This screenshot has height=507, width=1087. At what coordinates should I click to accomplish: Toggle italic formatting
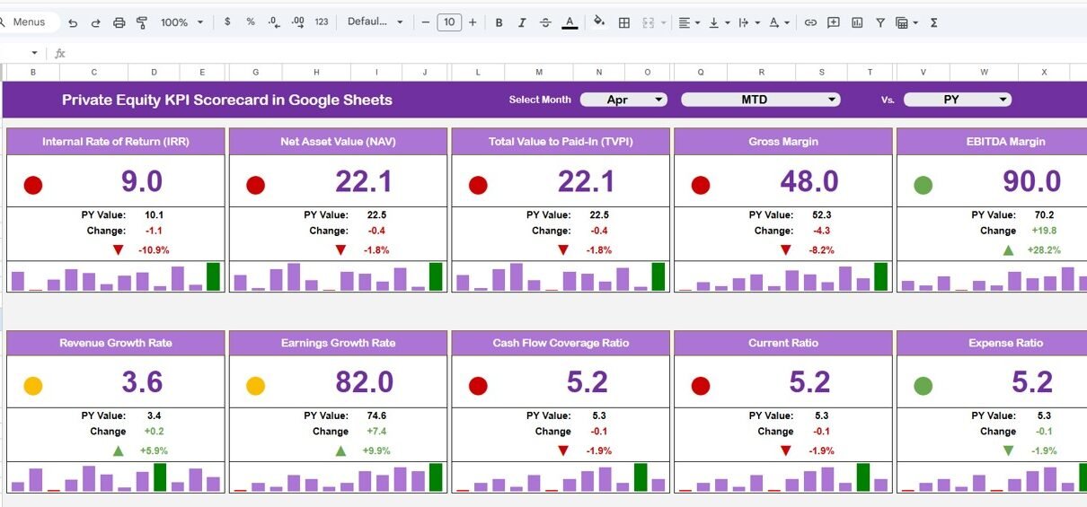523,22
